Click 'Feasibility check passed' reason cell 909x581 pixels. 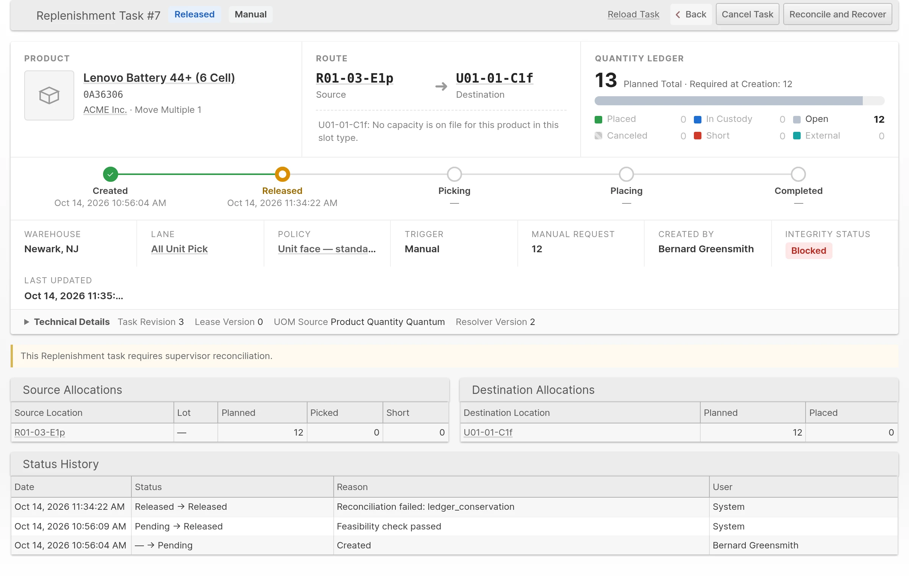pyautogui.click(x=521, y=526)
